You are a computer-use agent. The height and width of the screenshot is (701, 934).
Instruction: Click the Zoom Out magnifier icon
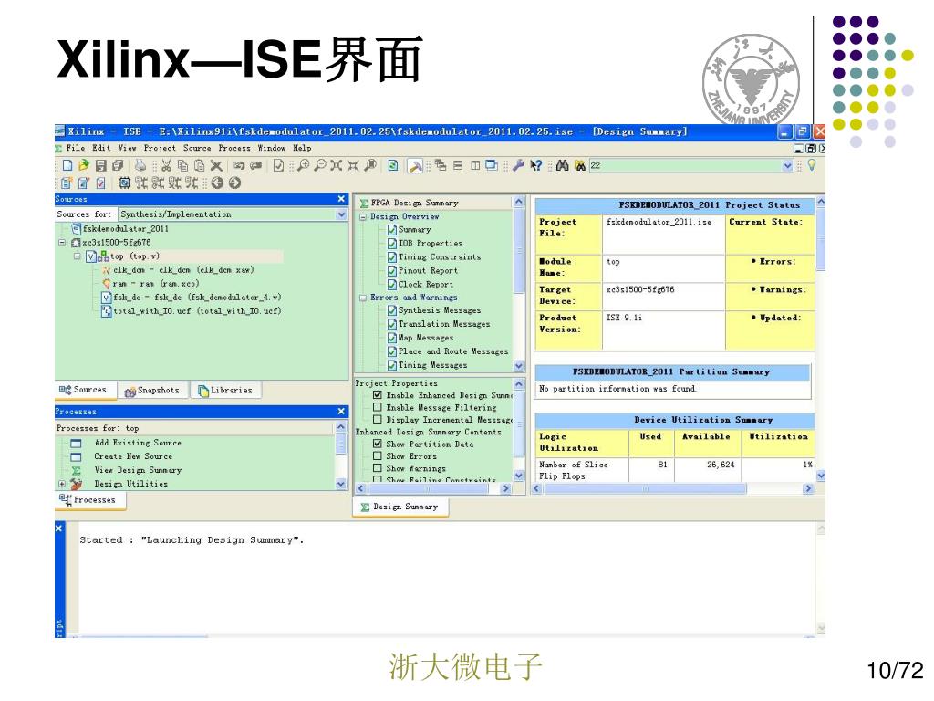[x=320, y=165]
